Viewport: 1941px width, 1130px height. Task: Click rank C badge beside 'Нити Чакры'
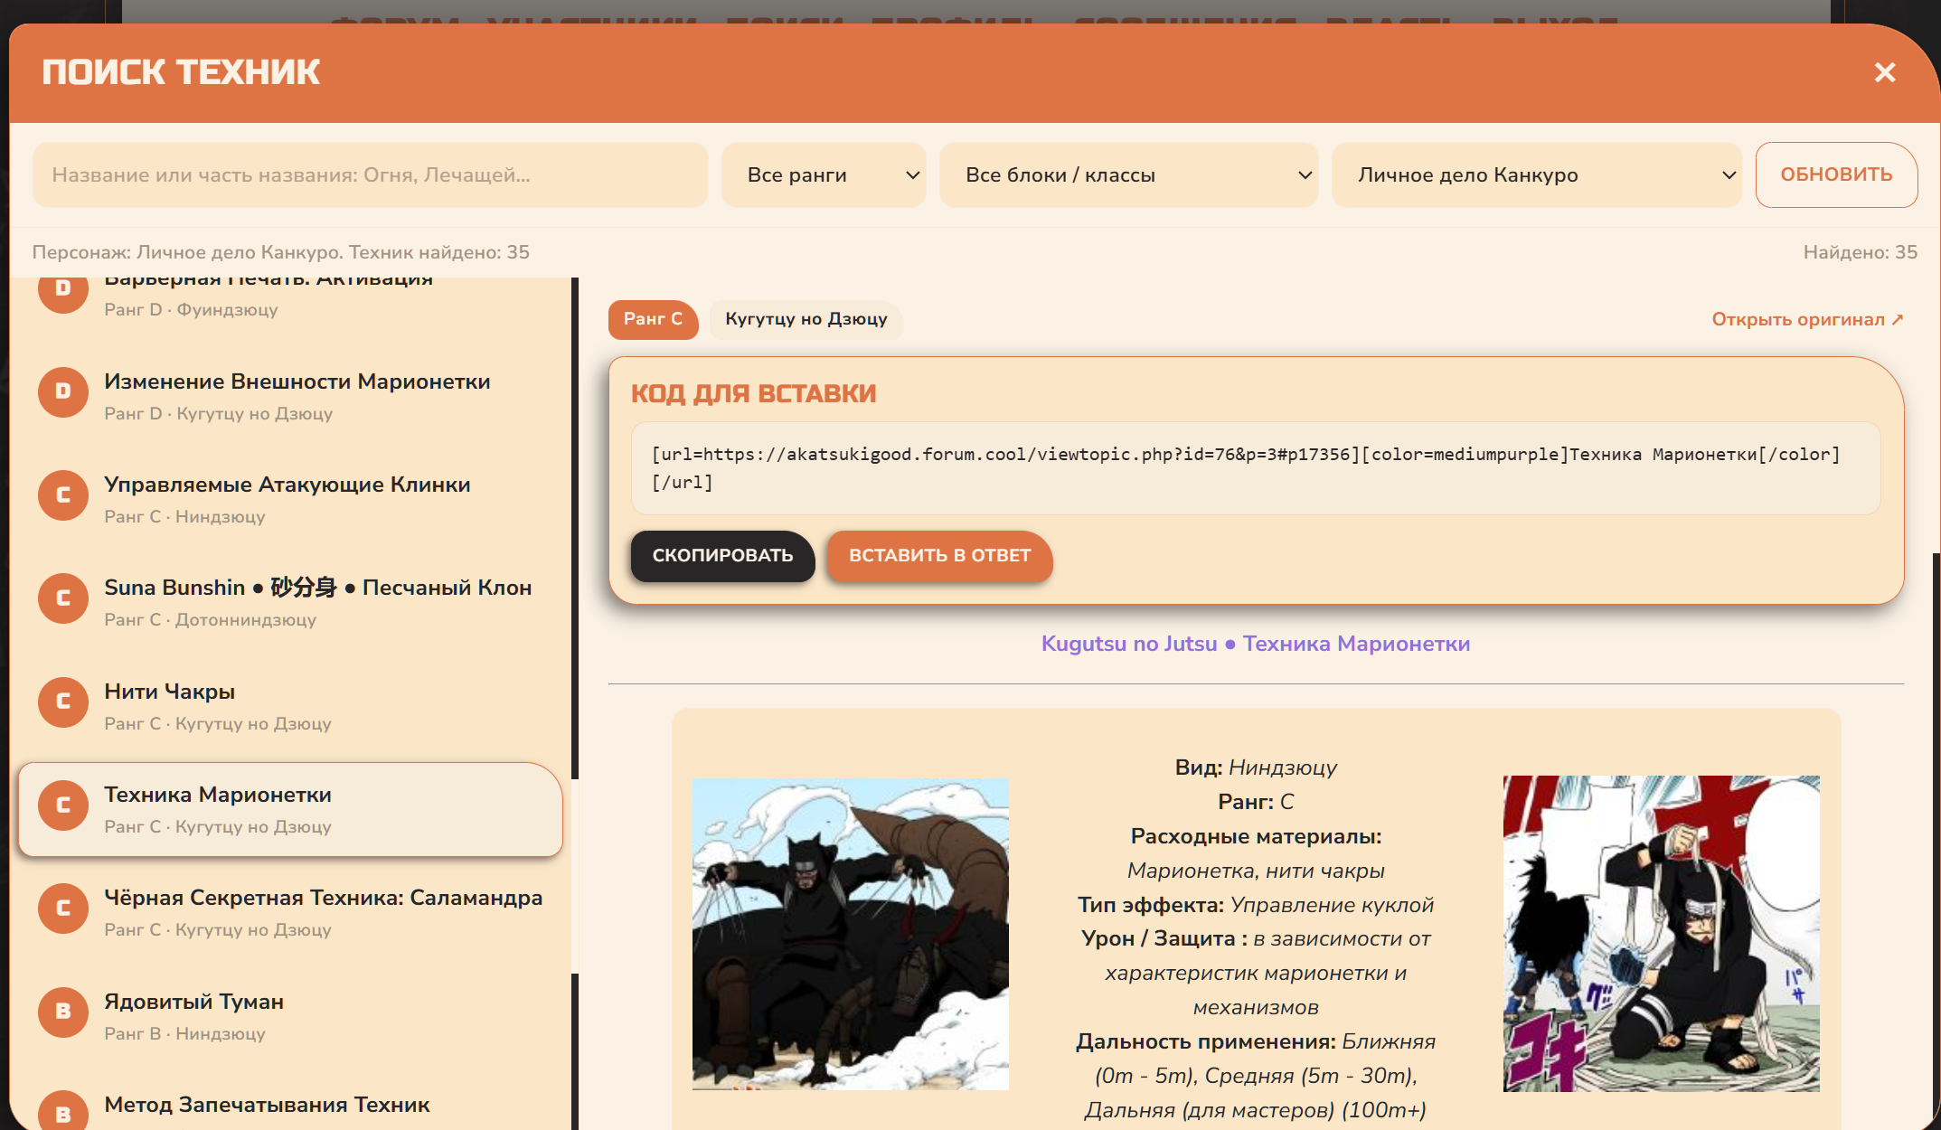click(63, 702)
